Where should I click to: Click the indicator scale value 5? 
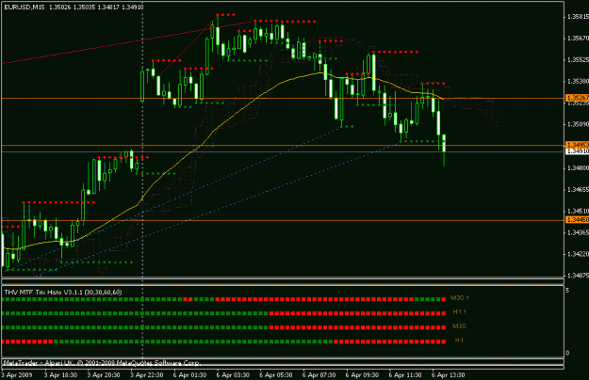567,291
